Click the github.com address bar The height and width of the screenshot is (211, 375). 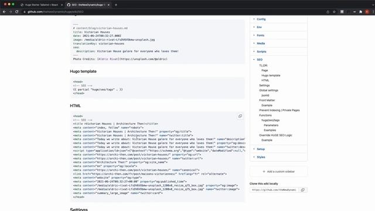[55, 12]
